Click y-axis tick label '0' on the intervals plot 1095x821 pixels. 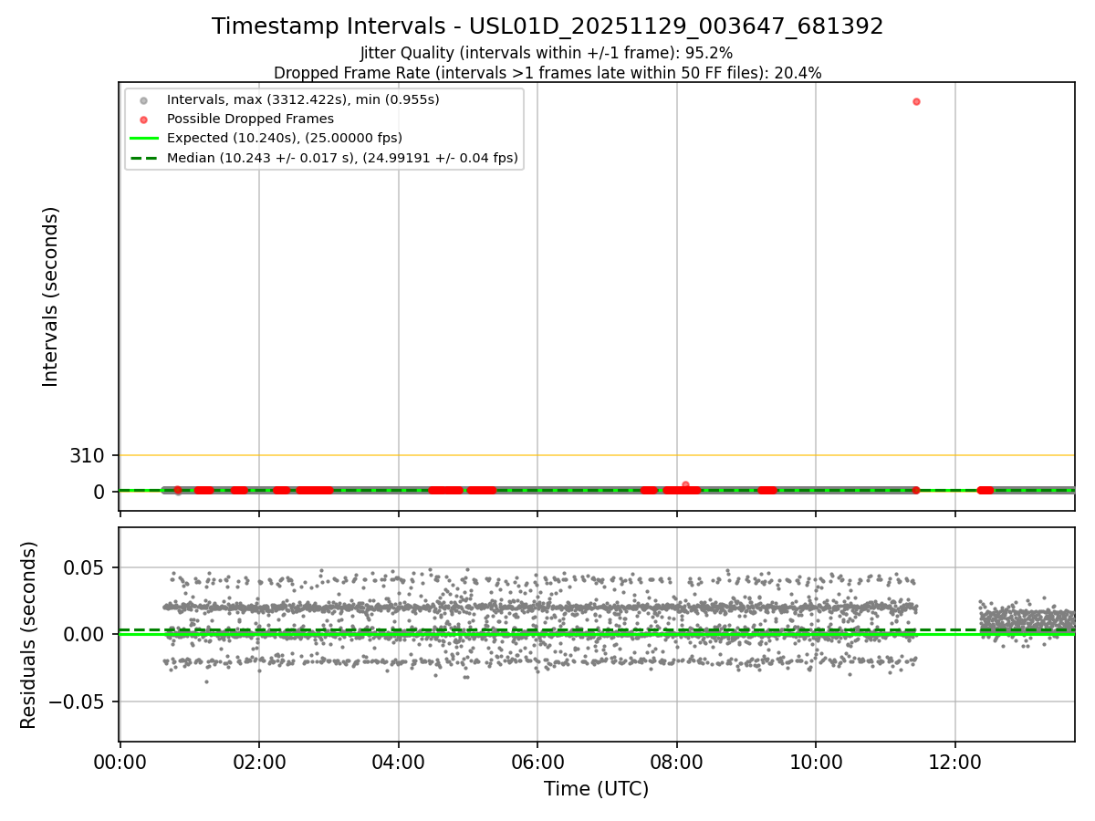tap(99, 491)
